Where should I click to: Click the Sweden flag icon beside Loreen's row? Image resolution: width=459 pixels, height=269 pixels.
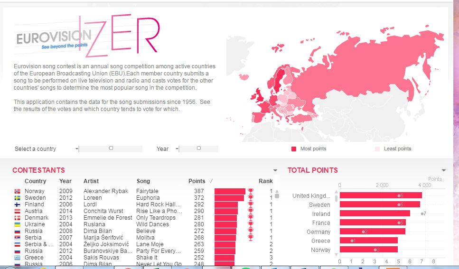[17, 198]
